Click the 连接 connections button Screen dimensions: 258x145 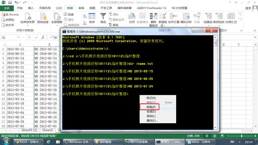tap(69, 14)
